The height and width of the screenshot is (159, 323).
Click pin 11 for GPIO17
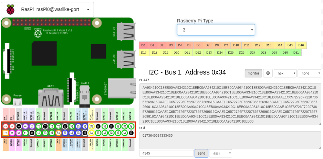pos(39,133)
